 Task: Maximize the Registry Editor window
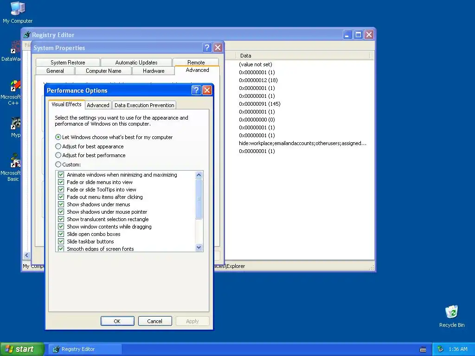358,34
